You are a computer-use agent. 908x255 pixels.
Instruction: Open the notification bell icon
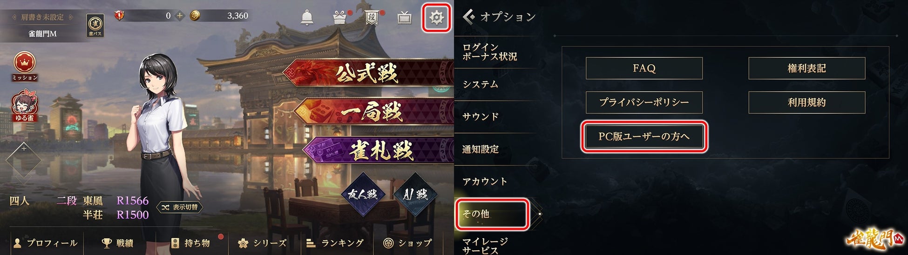[307, 18]
